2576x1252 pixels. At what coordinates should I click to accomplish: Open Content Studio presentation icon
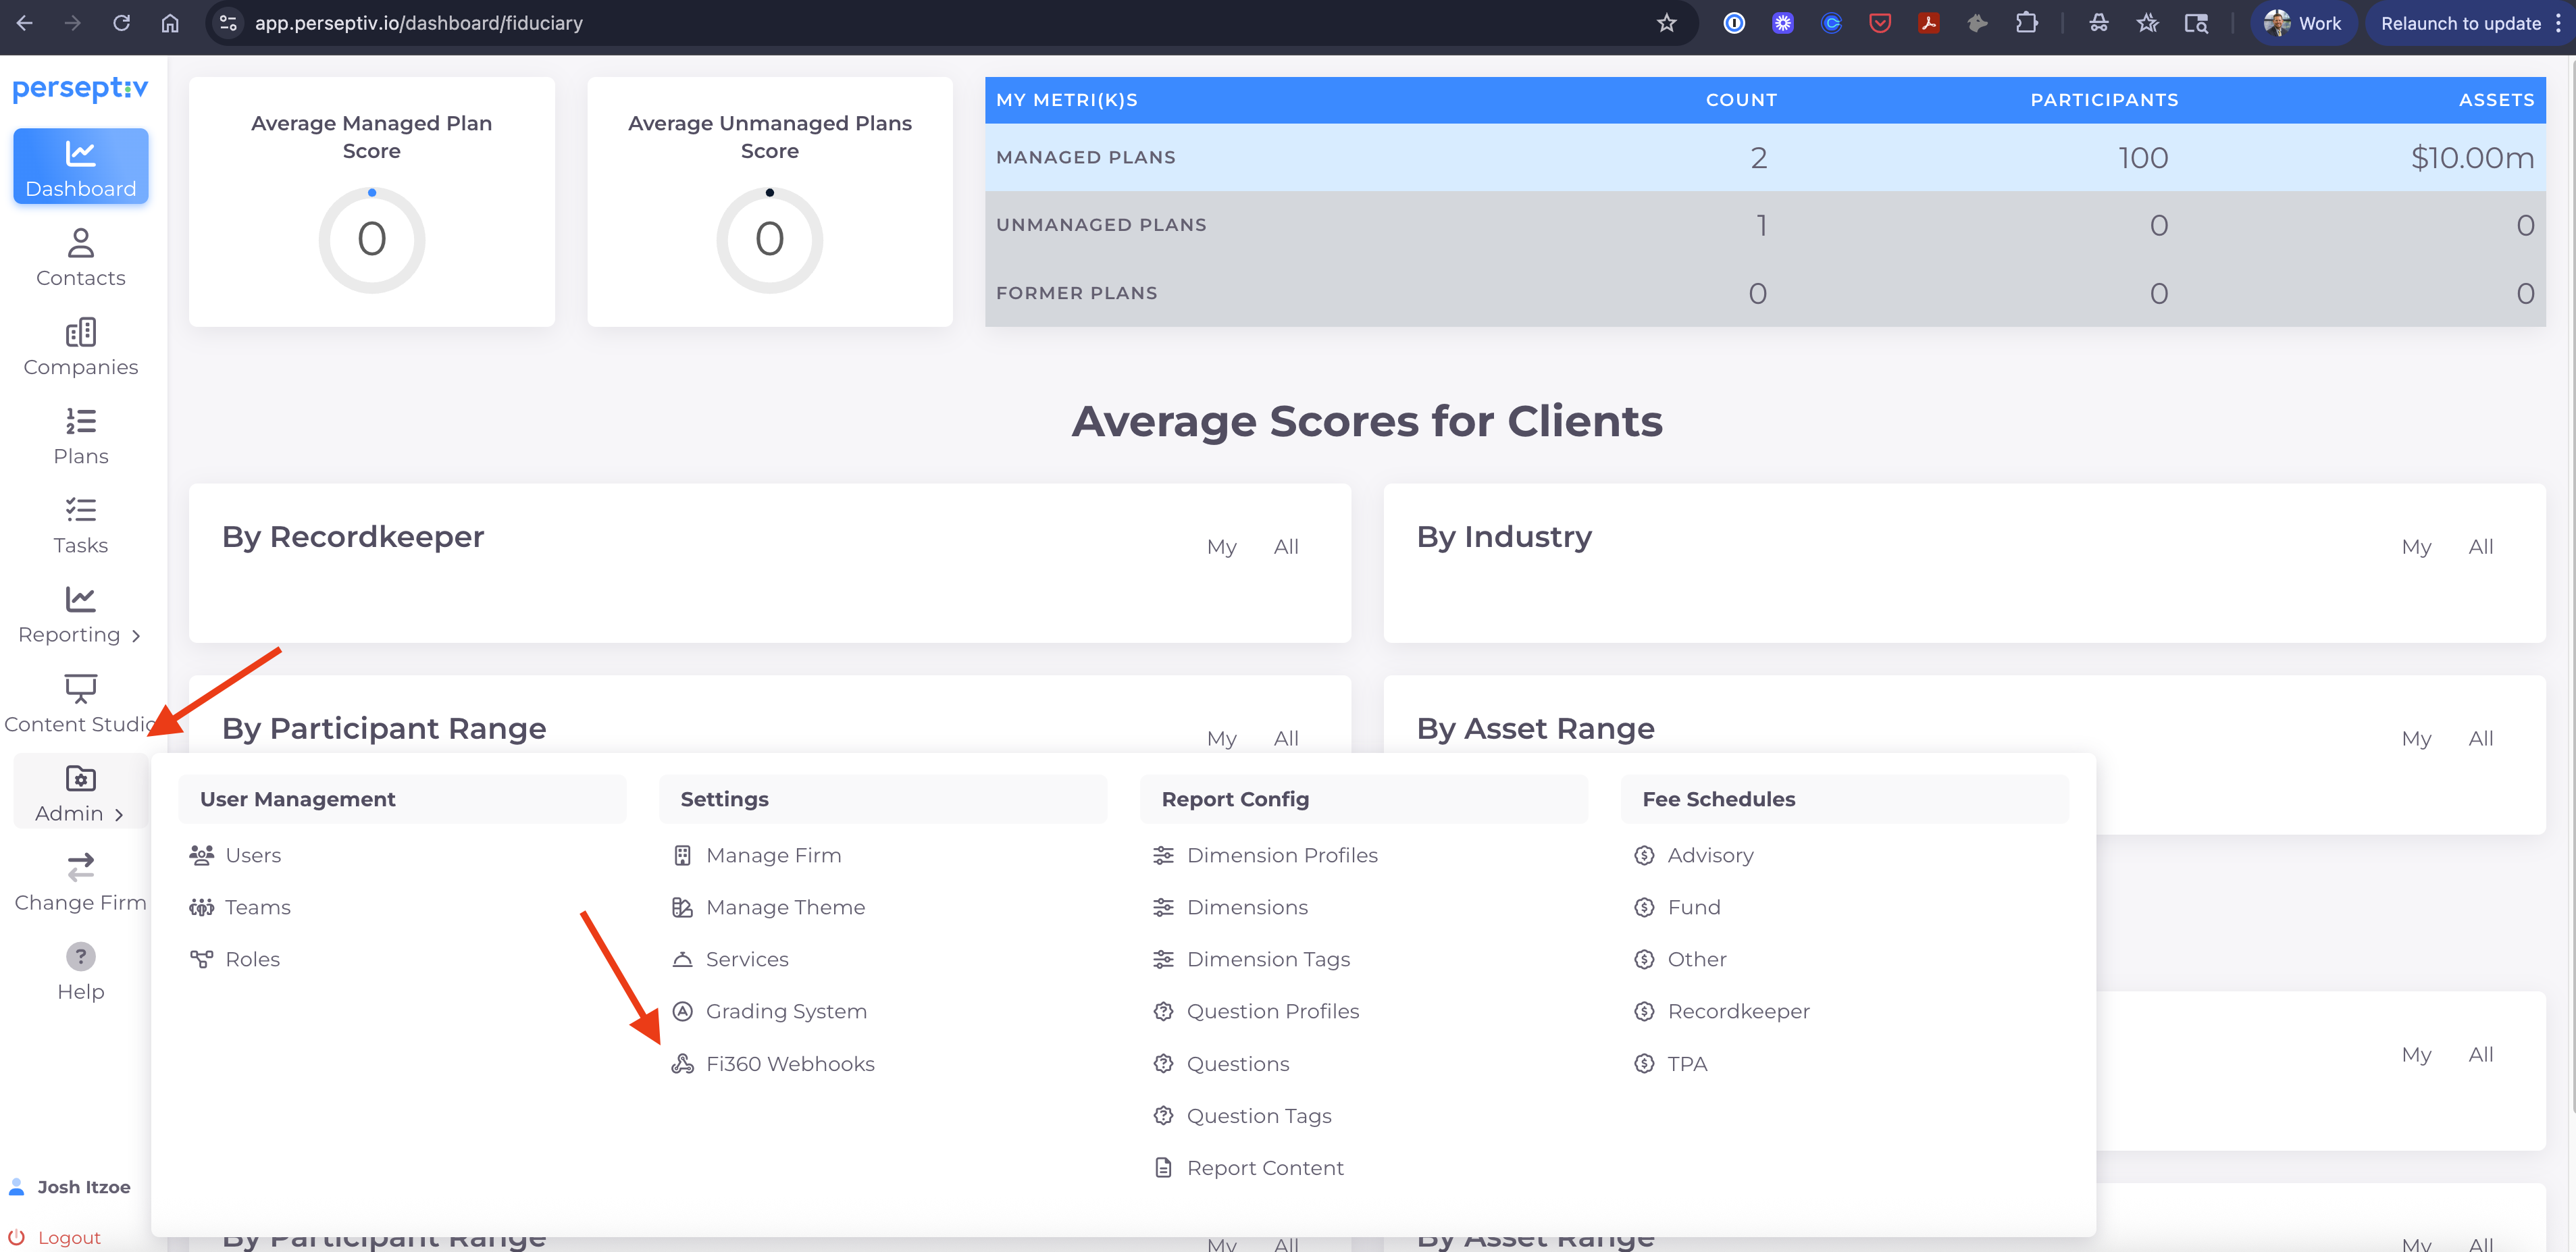point(80,688)
